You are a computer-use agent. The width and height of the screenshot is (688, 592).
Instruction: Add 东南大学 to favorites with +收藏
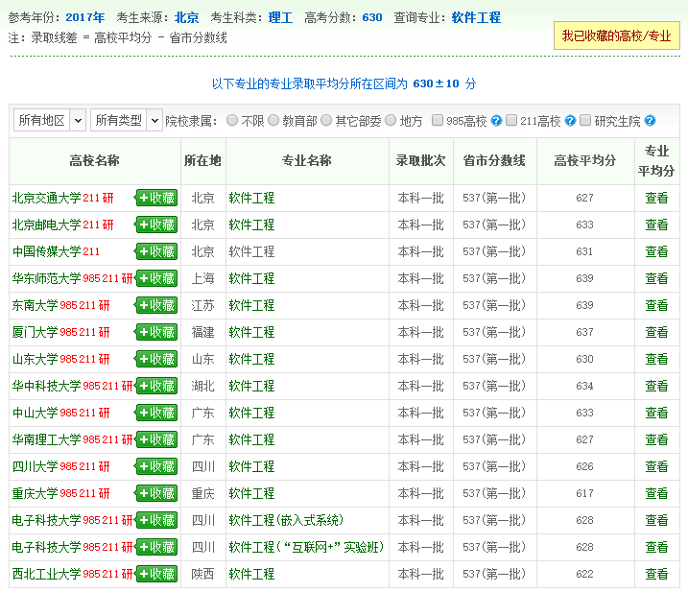[x=156, y=305]
